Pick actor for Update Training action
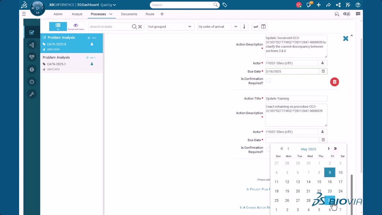Screen dimensions: 382x215 click(x=323, y=132)
